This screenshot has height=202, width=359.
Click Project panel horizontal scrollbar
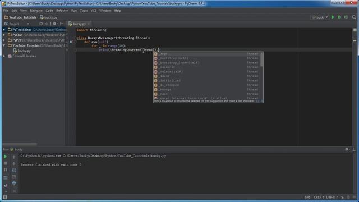[20, 145]
